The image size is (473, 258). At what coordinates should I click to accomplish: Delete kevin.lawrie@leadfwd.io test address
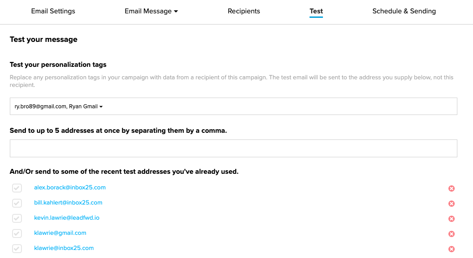pyautogui.click(x=451, y=218)
